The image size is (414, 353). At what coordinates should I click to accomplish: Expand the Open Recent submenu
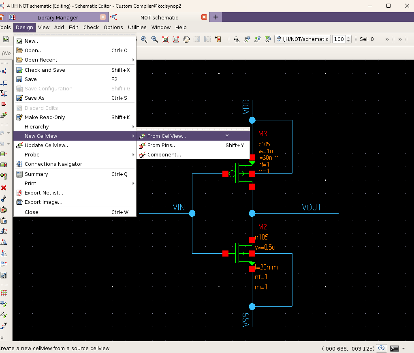(75, 60)
